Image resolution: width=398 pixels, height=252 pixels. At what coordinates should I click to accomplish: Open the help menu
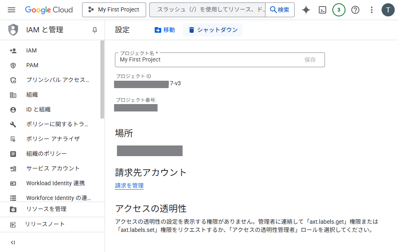pos(355,9)
